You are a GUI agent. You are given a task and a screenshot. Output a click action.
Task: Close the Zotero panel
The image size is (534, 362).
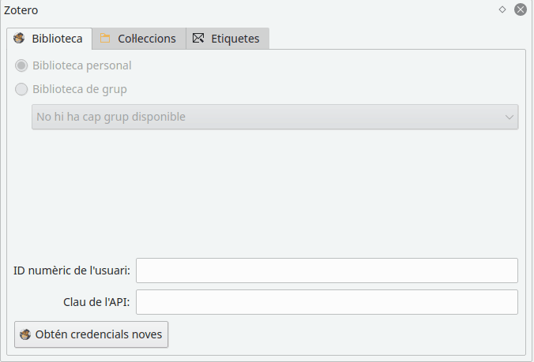coord(521,9)
